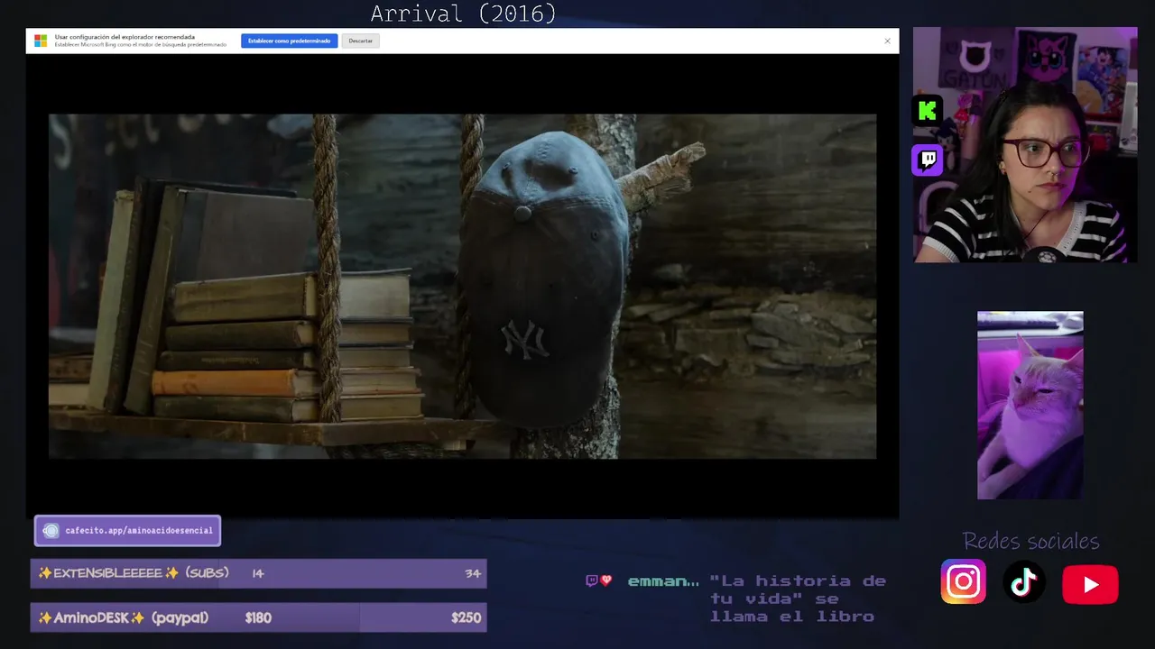
Task: Click the cat camera feed
Action: click(1030, 406)
